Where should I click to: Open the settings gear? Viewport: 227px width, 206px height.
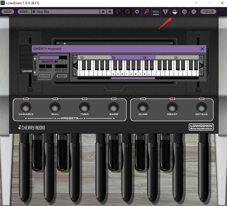[x=137, y=11]
